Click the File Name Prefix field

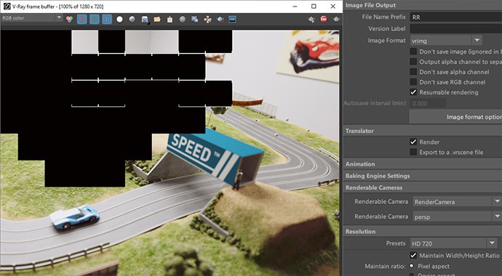click(456, 17)
